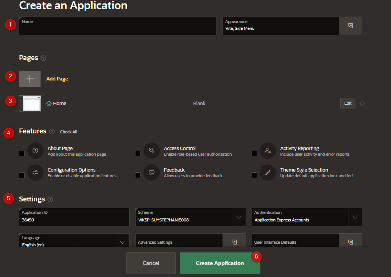Click the Pages help question mark icon
Image resolution: width=391 pixels, height=277 pixels.
click(x=44, y=58)
